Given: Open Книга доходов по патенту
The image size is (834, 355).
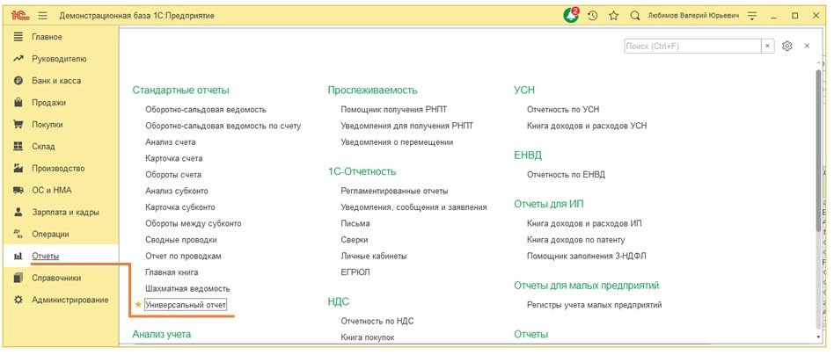Looking at the screenshot, I should tap(576, 240).
